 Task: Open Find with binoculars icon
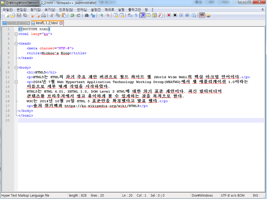(x=86, y=15)
